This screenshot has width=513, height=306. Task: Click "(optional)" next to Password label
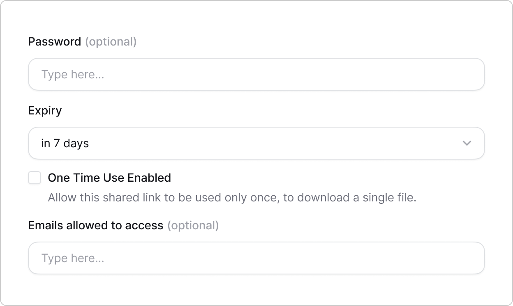coord(111,41)
